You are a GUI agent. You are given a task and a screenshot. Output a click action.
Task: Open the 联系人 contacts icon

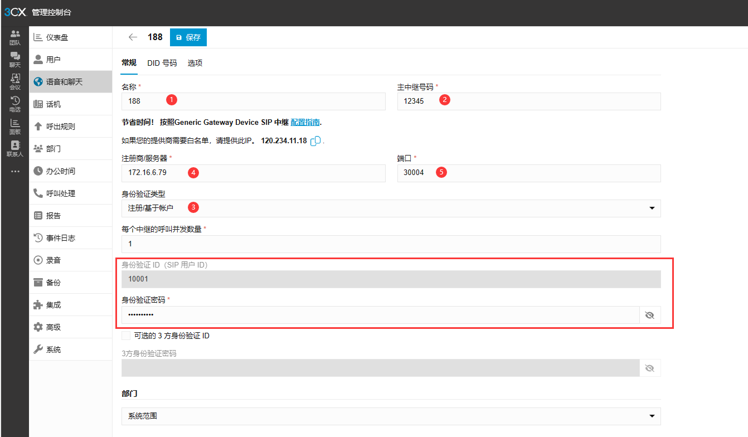click(15, 149)
